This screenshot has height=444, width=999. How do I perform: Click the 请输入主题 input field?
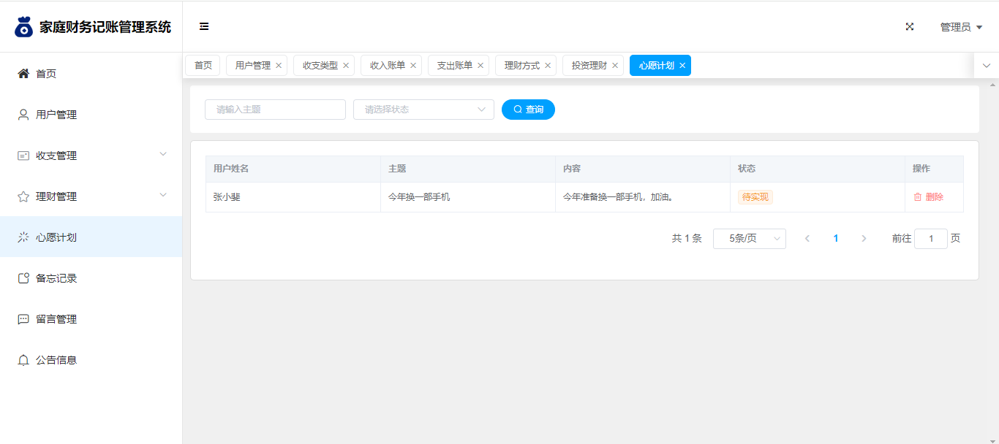click(275, 110)
